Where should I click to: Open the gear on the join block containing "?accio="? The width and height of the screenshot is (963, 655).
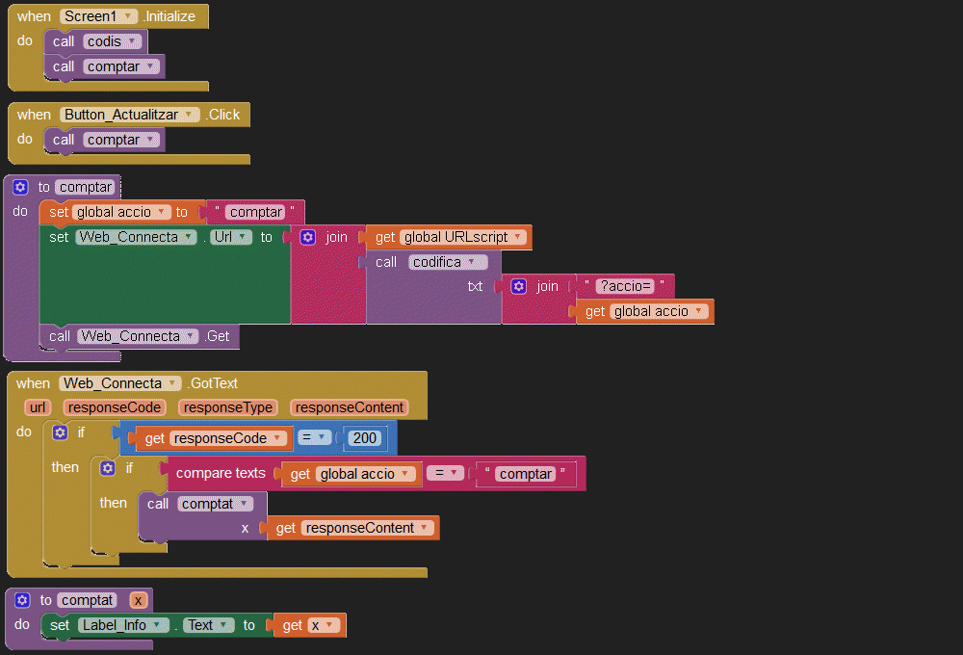click(x=518, y=286)
